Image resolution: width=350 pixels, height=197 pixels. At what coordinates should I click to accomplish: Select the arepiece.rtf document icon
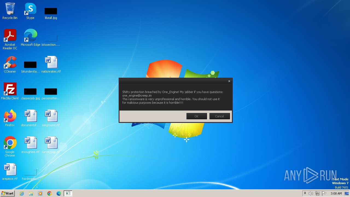tap(10, 172)
